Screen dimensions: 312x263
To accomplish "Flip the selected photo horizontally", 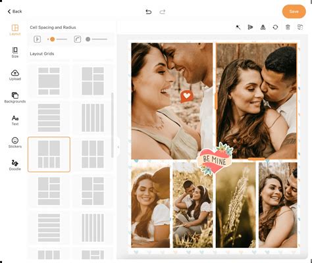I will 263,28.
